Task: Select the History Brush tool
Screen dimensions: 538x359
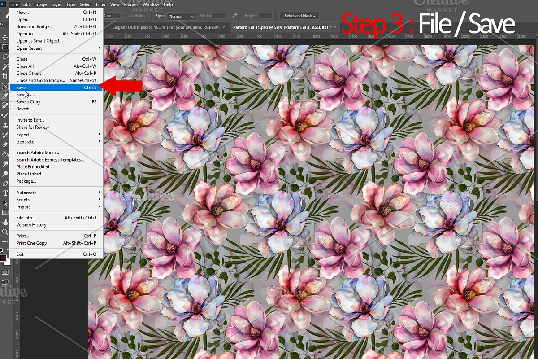Action: tap(5, 135)
